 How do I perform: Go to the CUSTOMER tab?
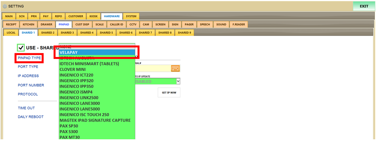point(76,16)
